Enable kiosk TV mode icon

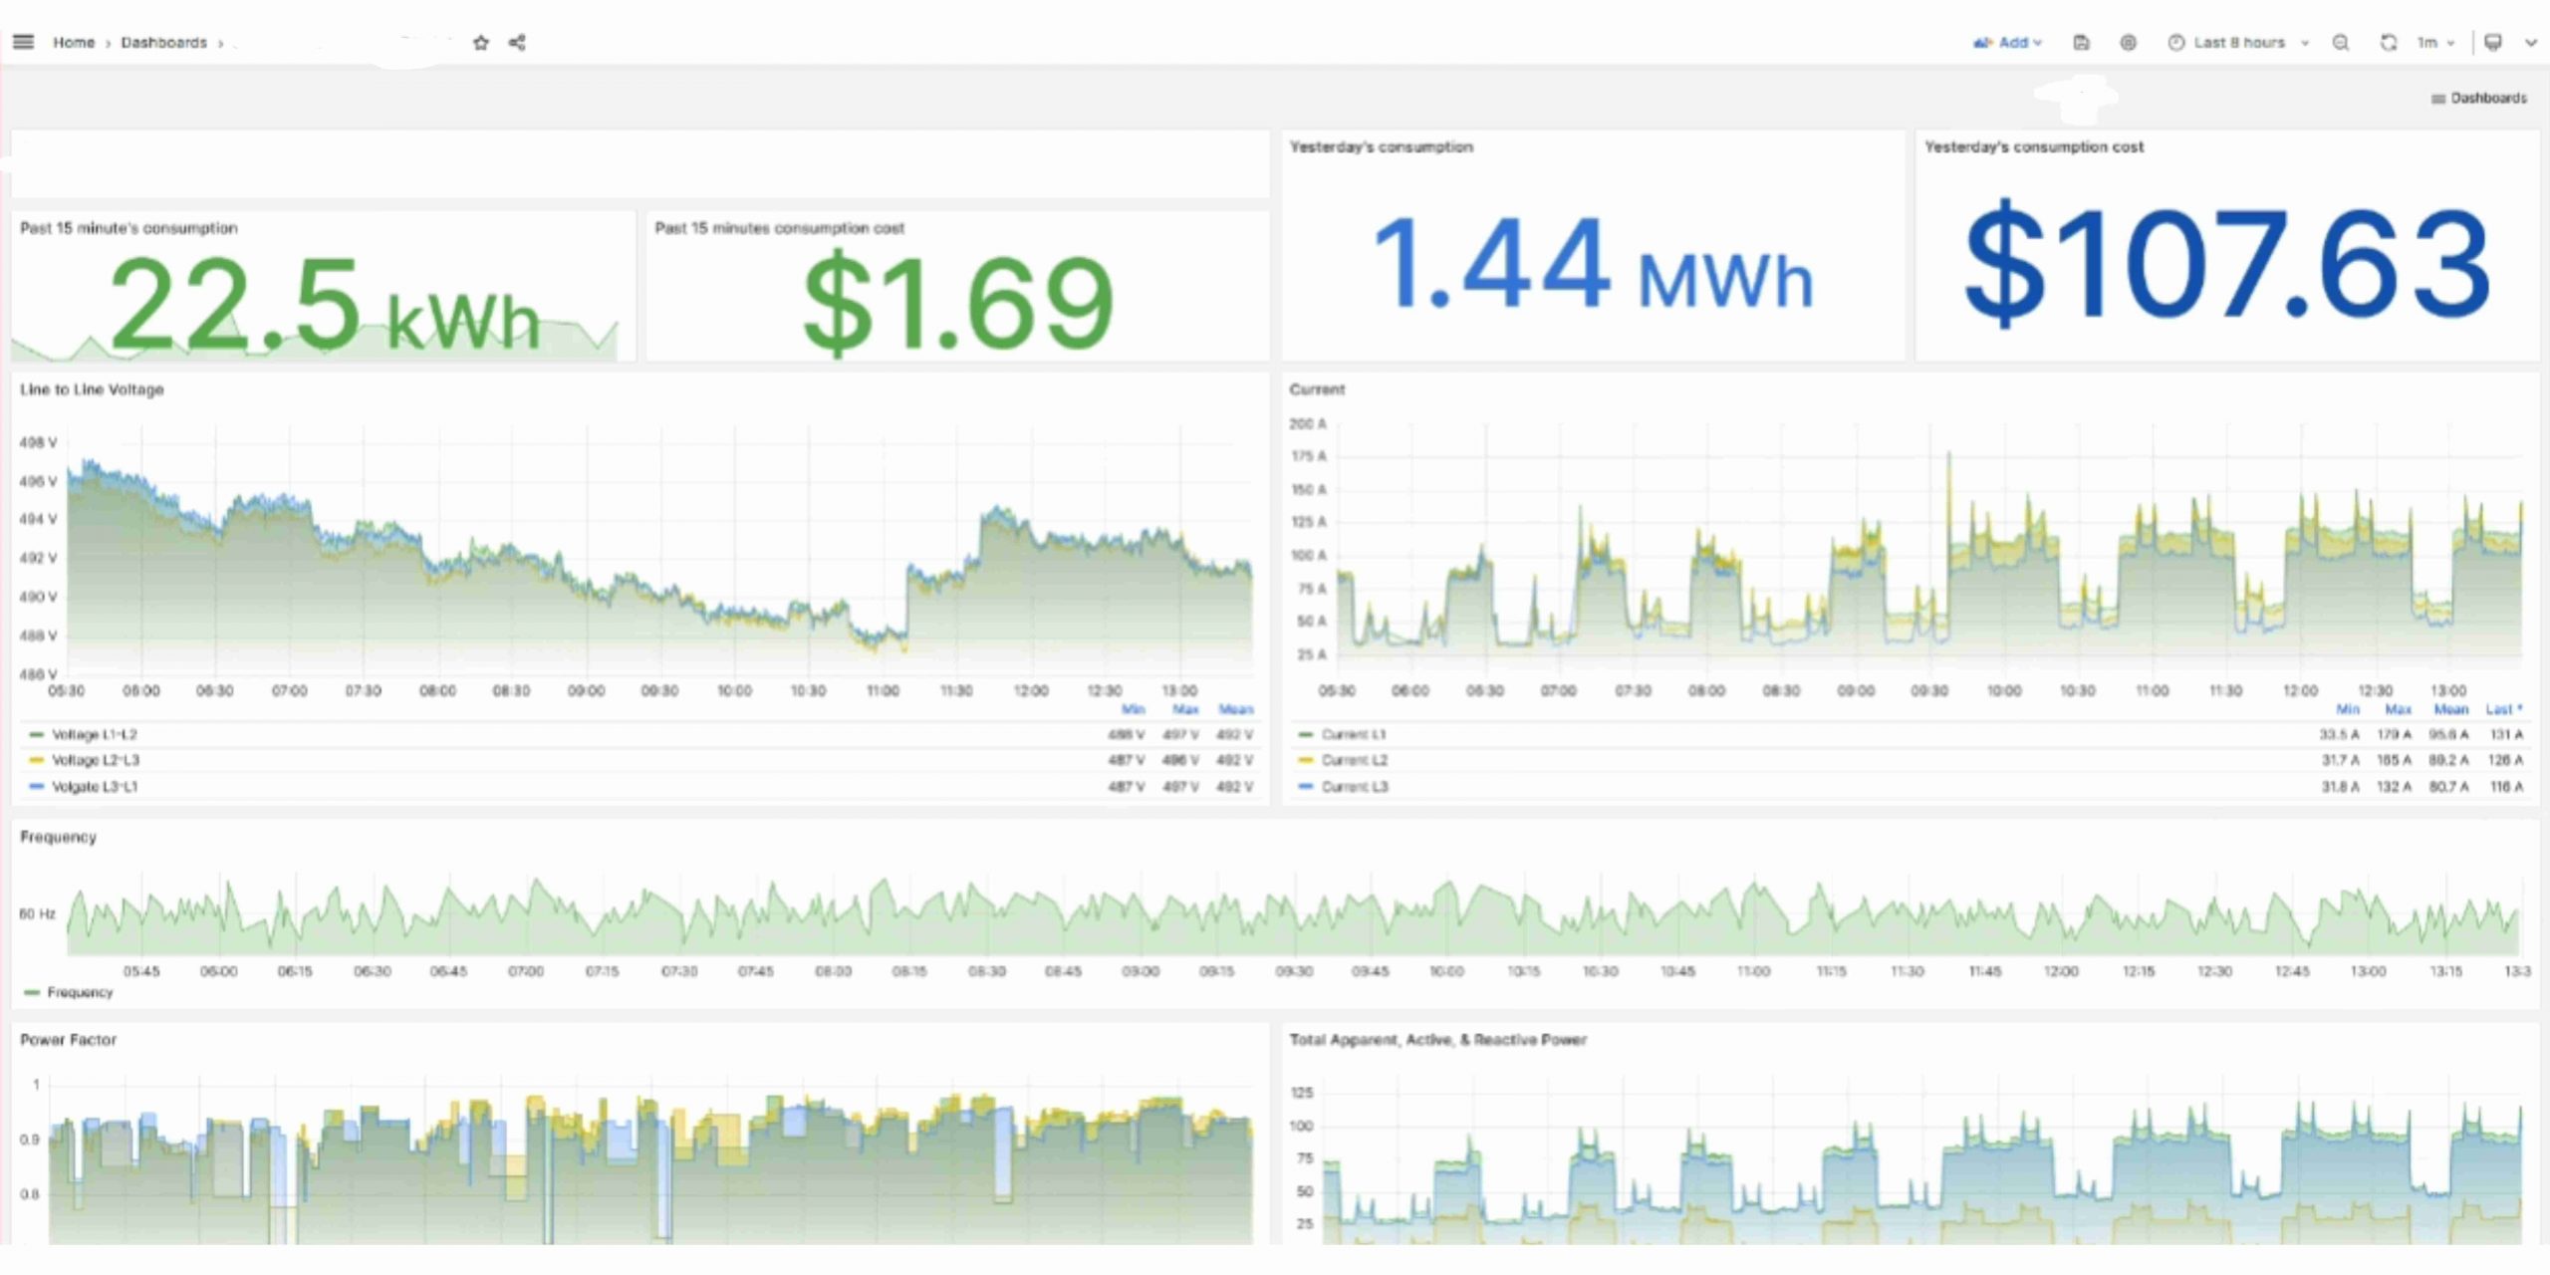pos(2492,43)
